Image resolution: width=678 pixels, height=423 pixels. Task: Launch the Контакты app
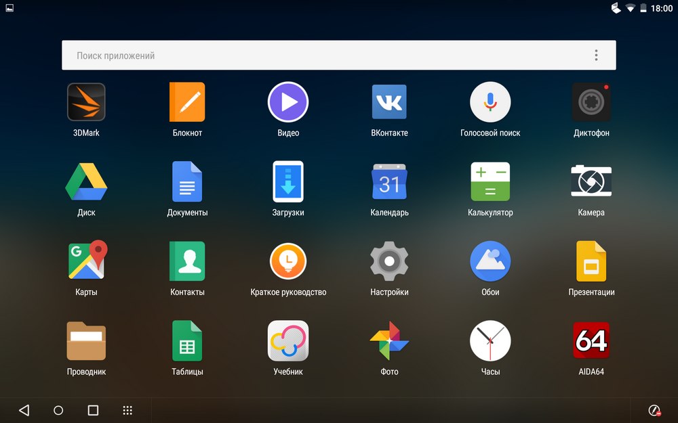pyautogui.click(x=187, y=261)
